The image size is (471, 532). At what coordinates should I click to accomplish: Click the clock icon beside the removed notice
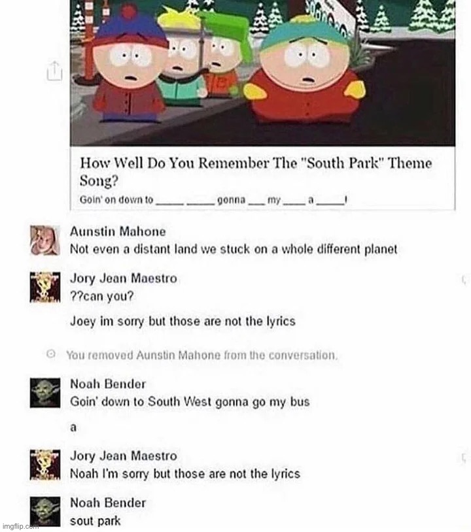(51, 354)
